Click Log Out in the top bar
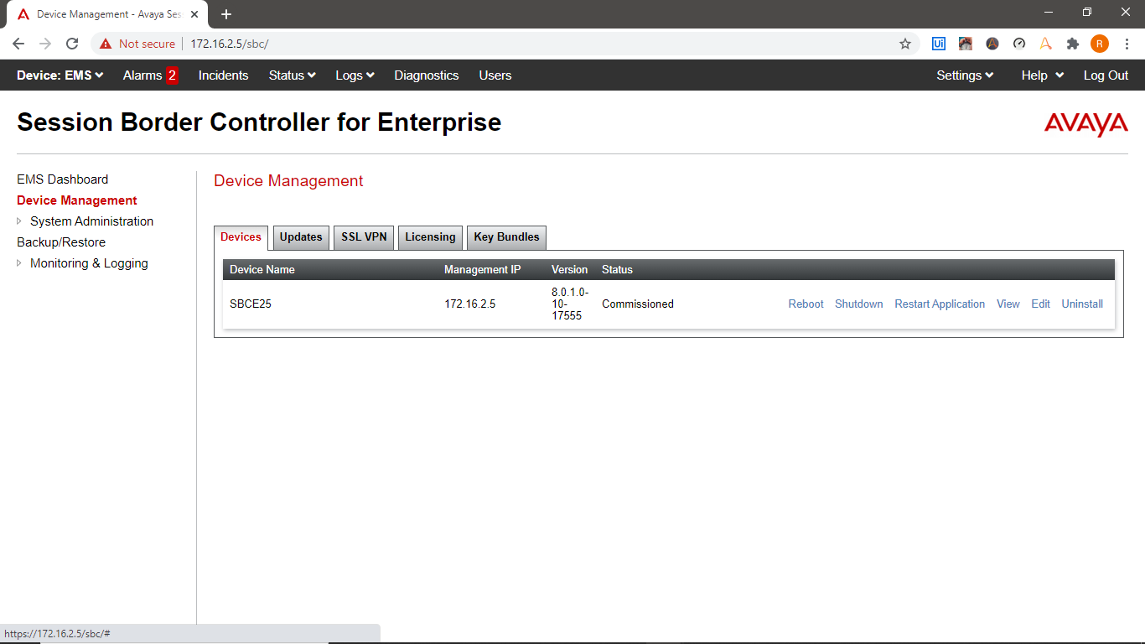 1106,75
